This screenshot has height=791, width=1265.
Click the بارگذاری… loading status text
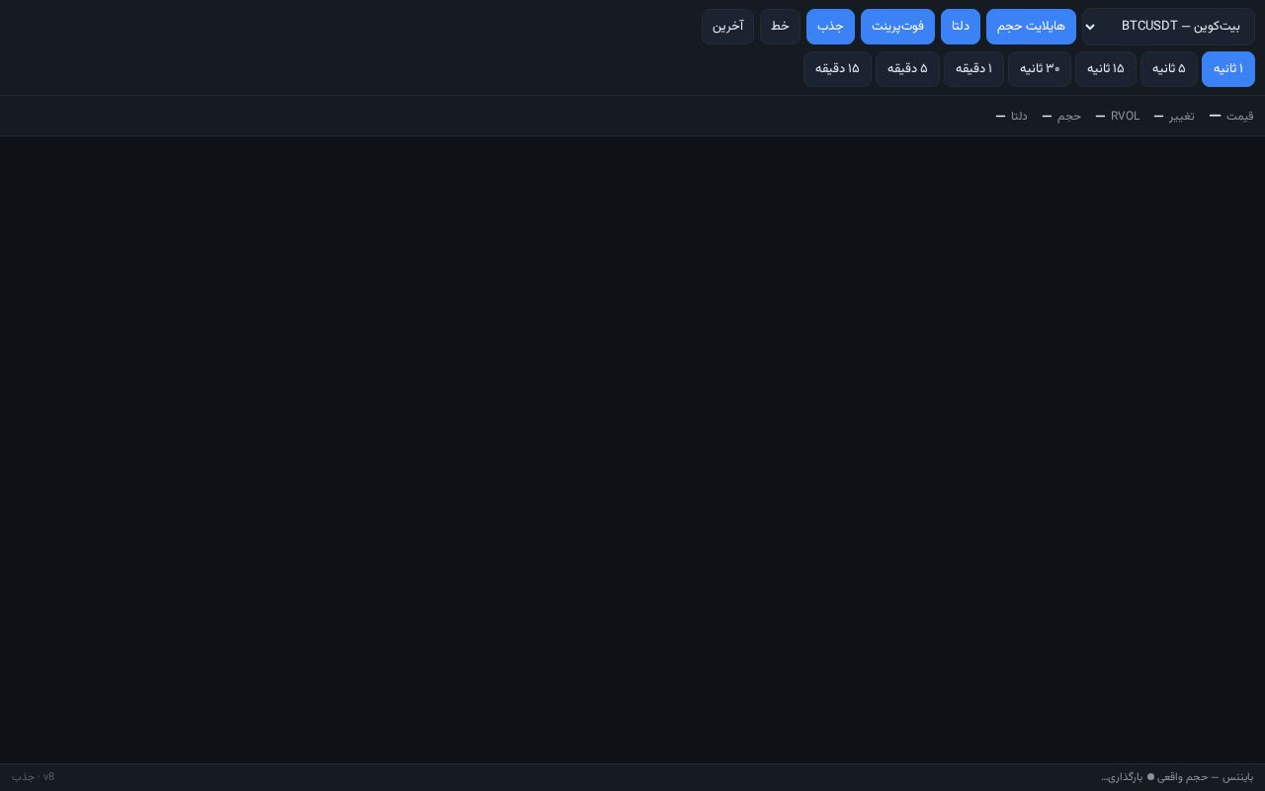[x=1122, y=777]
